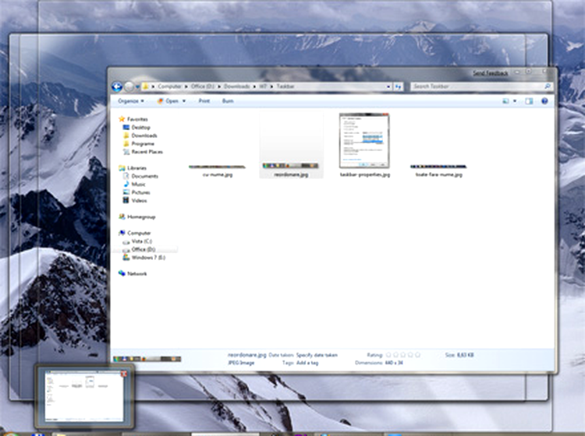Click the Network icon in sidebar

click(x=122, y=273)
